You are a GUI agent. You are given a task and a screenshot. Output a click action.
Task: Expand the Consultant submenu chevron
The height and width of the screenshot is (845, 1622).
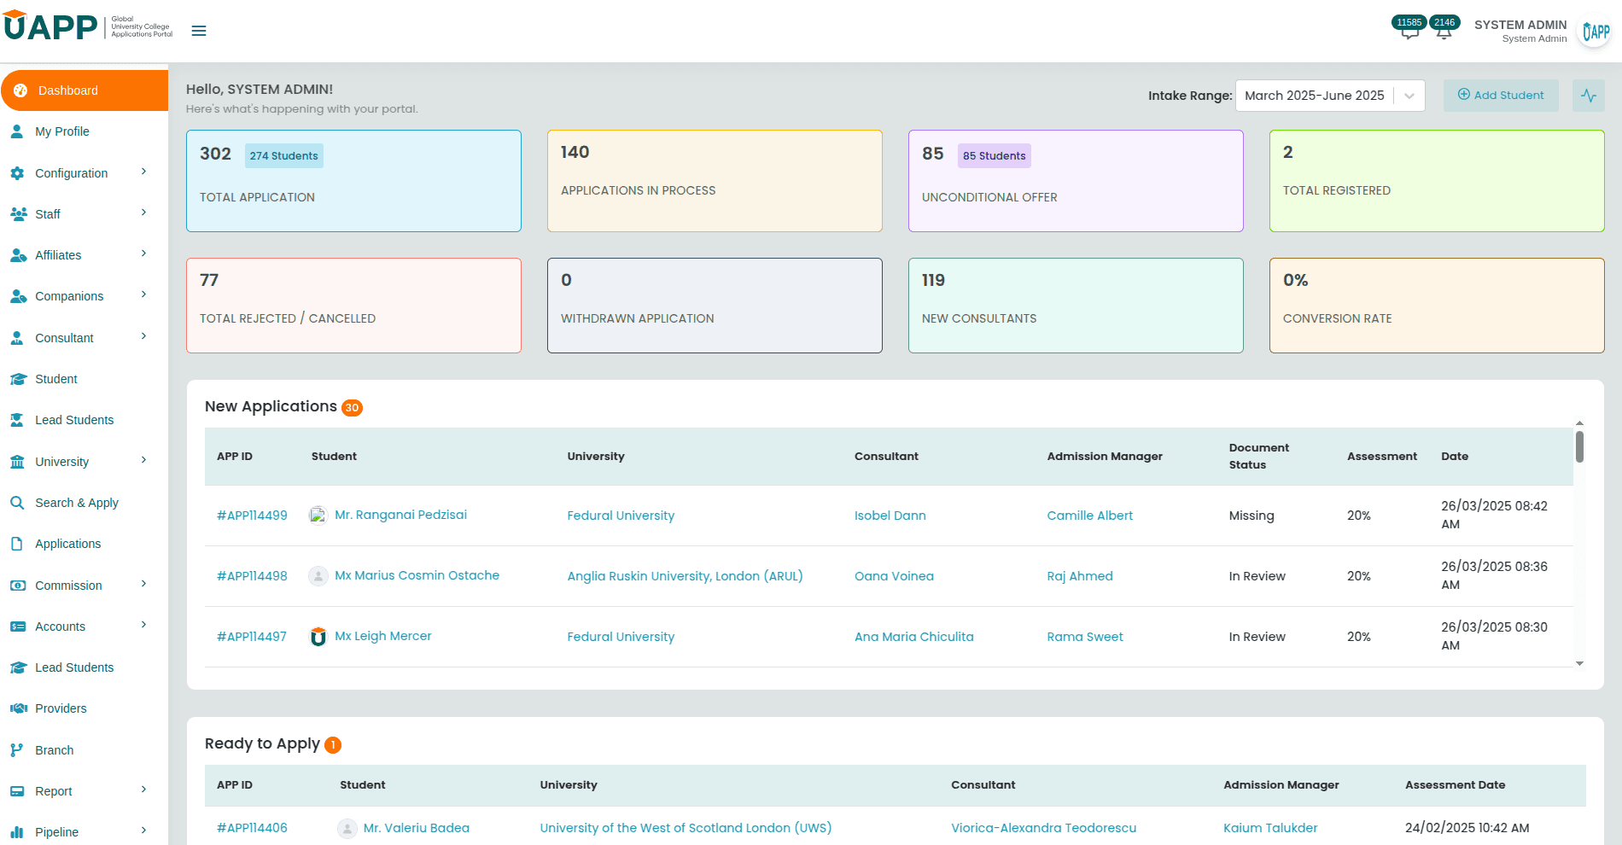[143, 336]
